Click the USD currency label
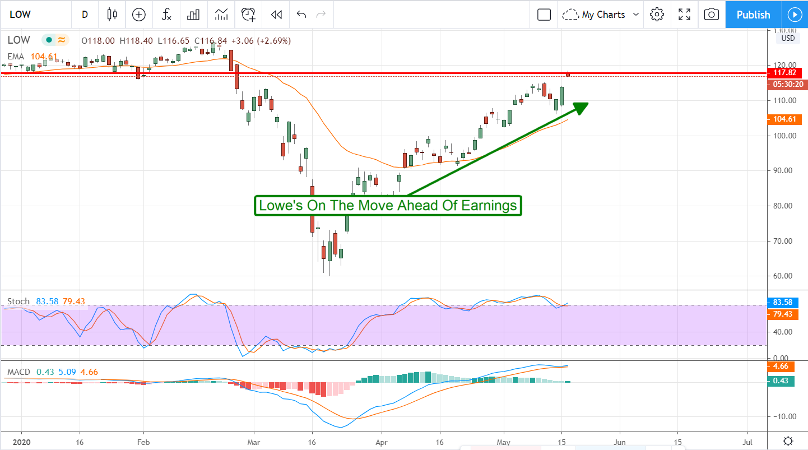 787,39
